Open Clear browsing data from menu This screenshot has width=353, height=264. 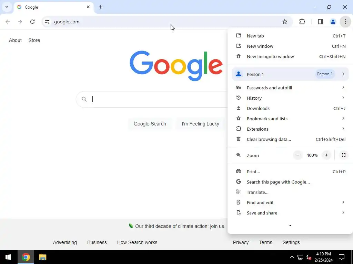pyautogui.click(x=290, y=140)
